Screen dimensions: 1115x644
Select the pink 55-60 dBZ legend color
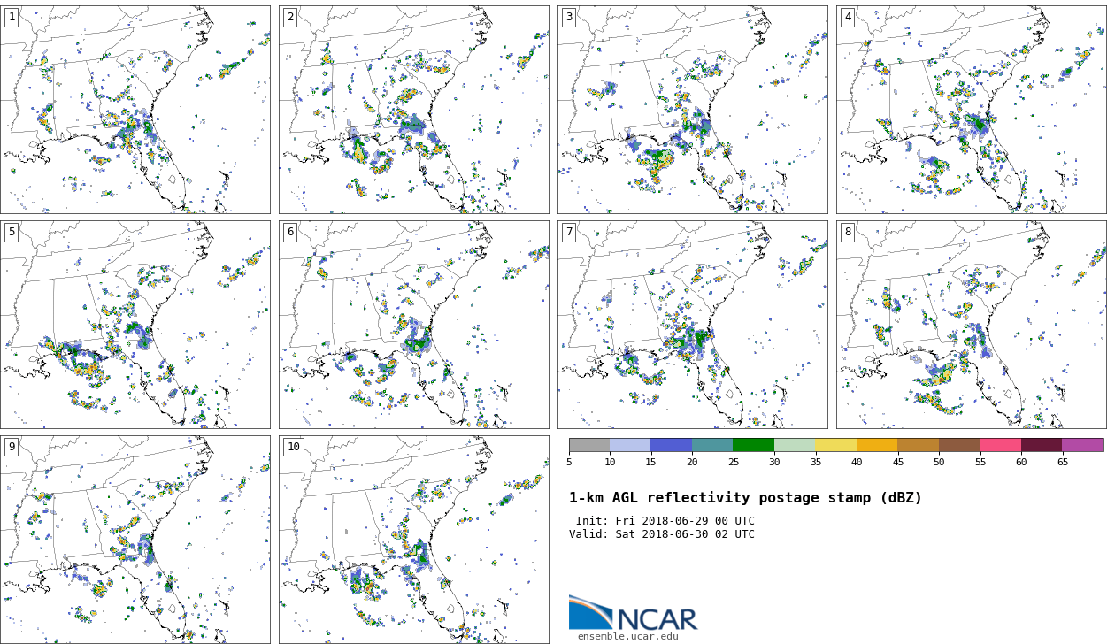(x=1000, y=445)
